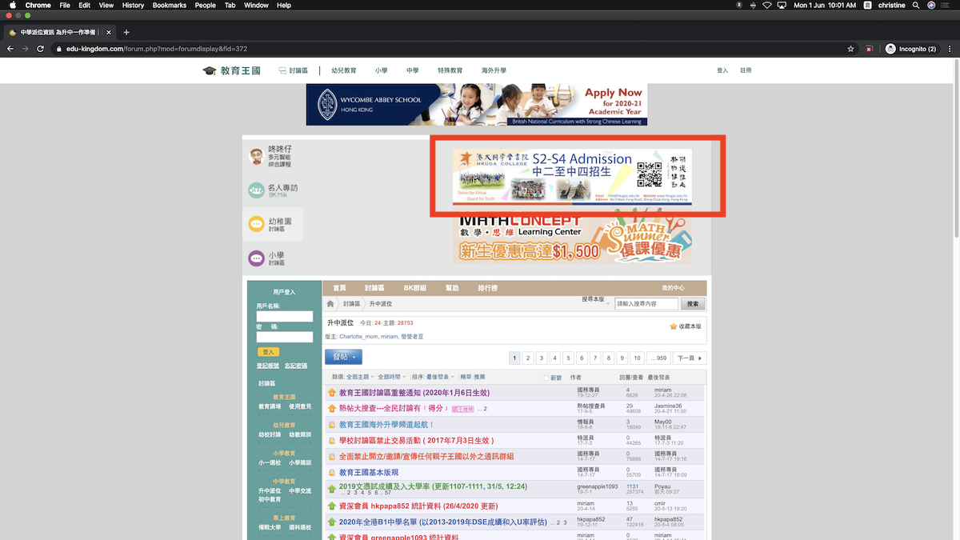This screenshot has width=960, height=540.
Task: Click the HKUGA College S2-S4 Admission ad
Action: (x=573, y=178)
